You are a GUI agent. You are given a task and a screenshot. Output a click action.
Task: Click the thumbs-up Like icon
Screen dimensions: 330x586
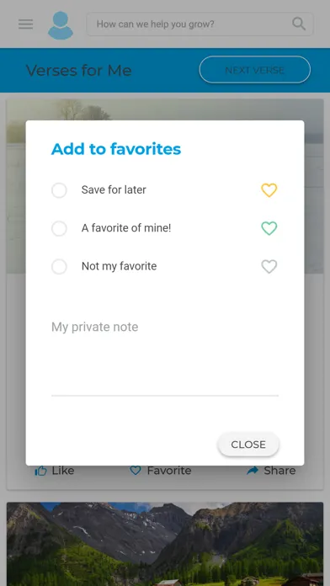click(x=40, y=471)
